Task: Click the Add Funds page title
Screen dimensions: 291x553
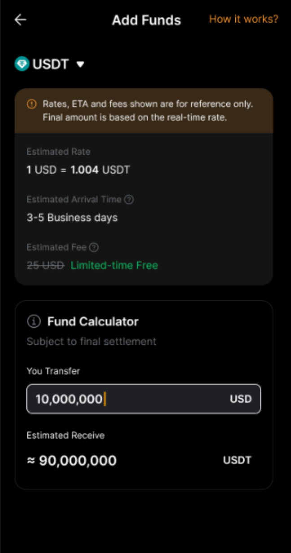Action: coord(146,20)
